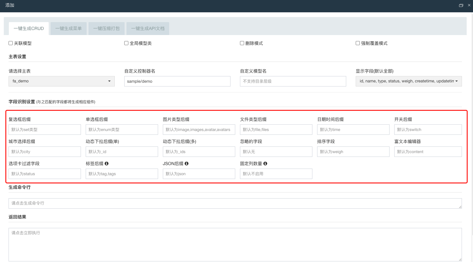Click the 复选框后缀 input field
The image size is (473, 262).
tap(45, 129)
